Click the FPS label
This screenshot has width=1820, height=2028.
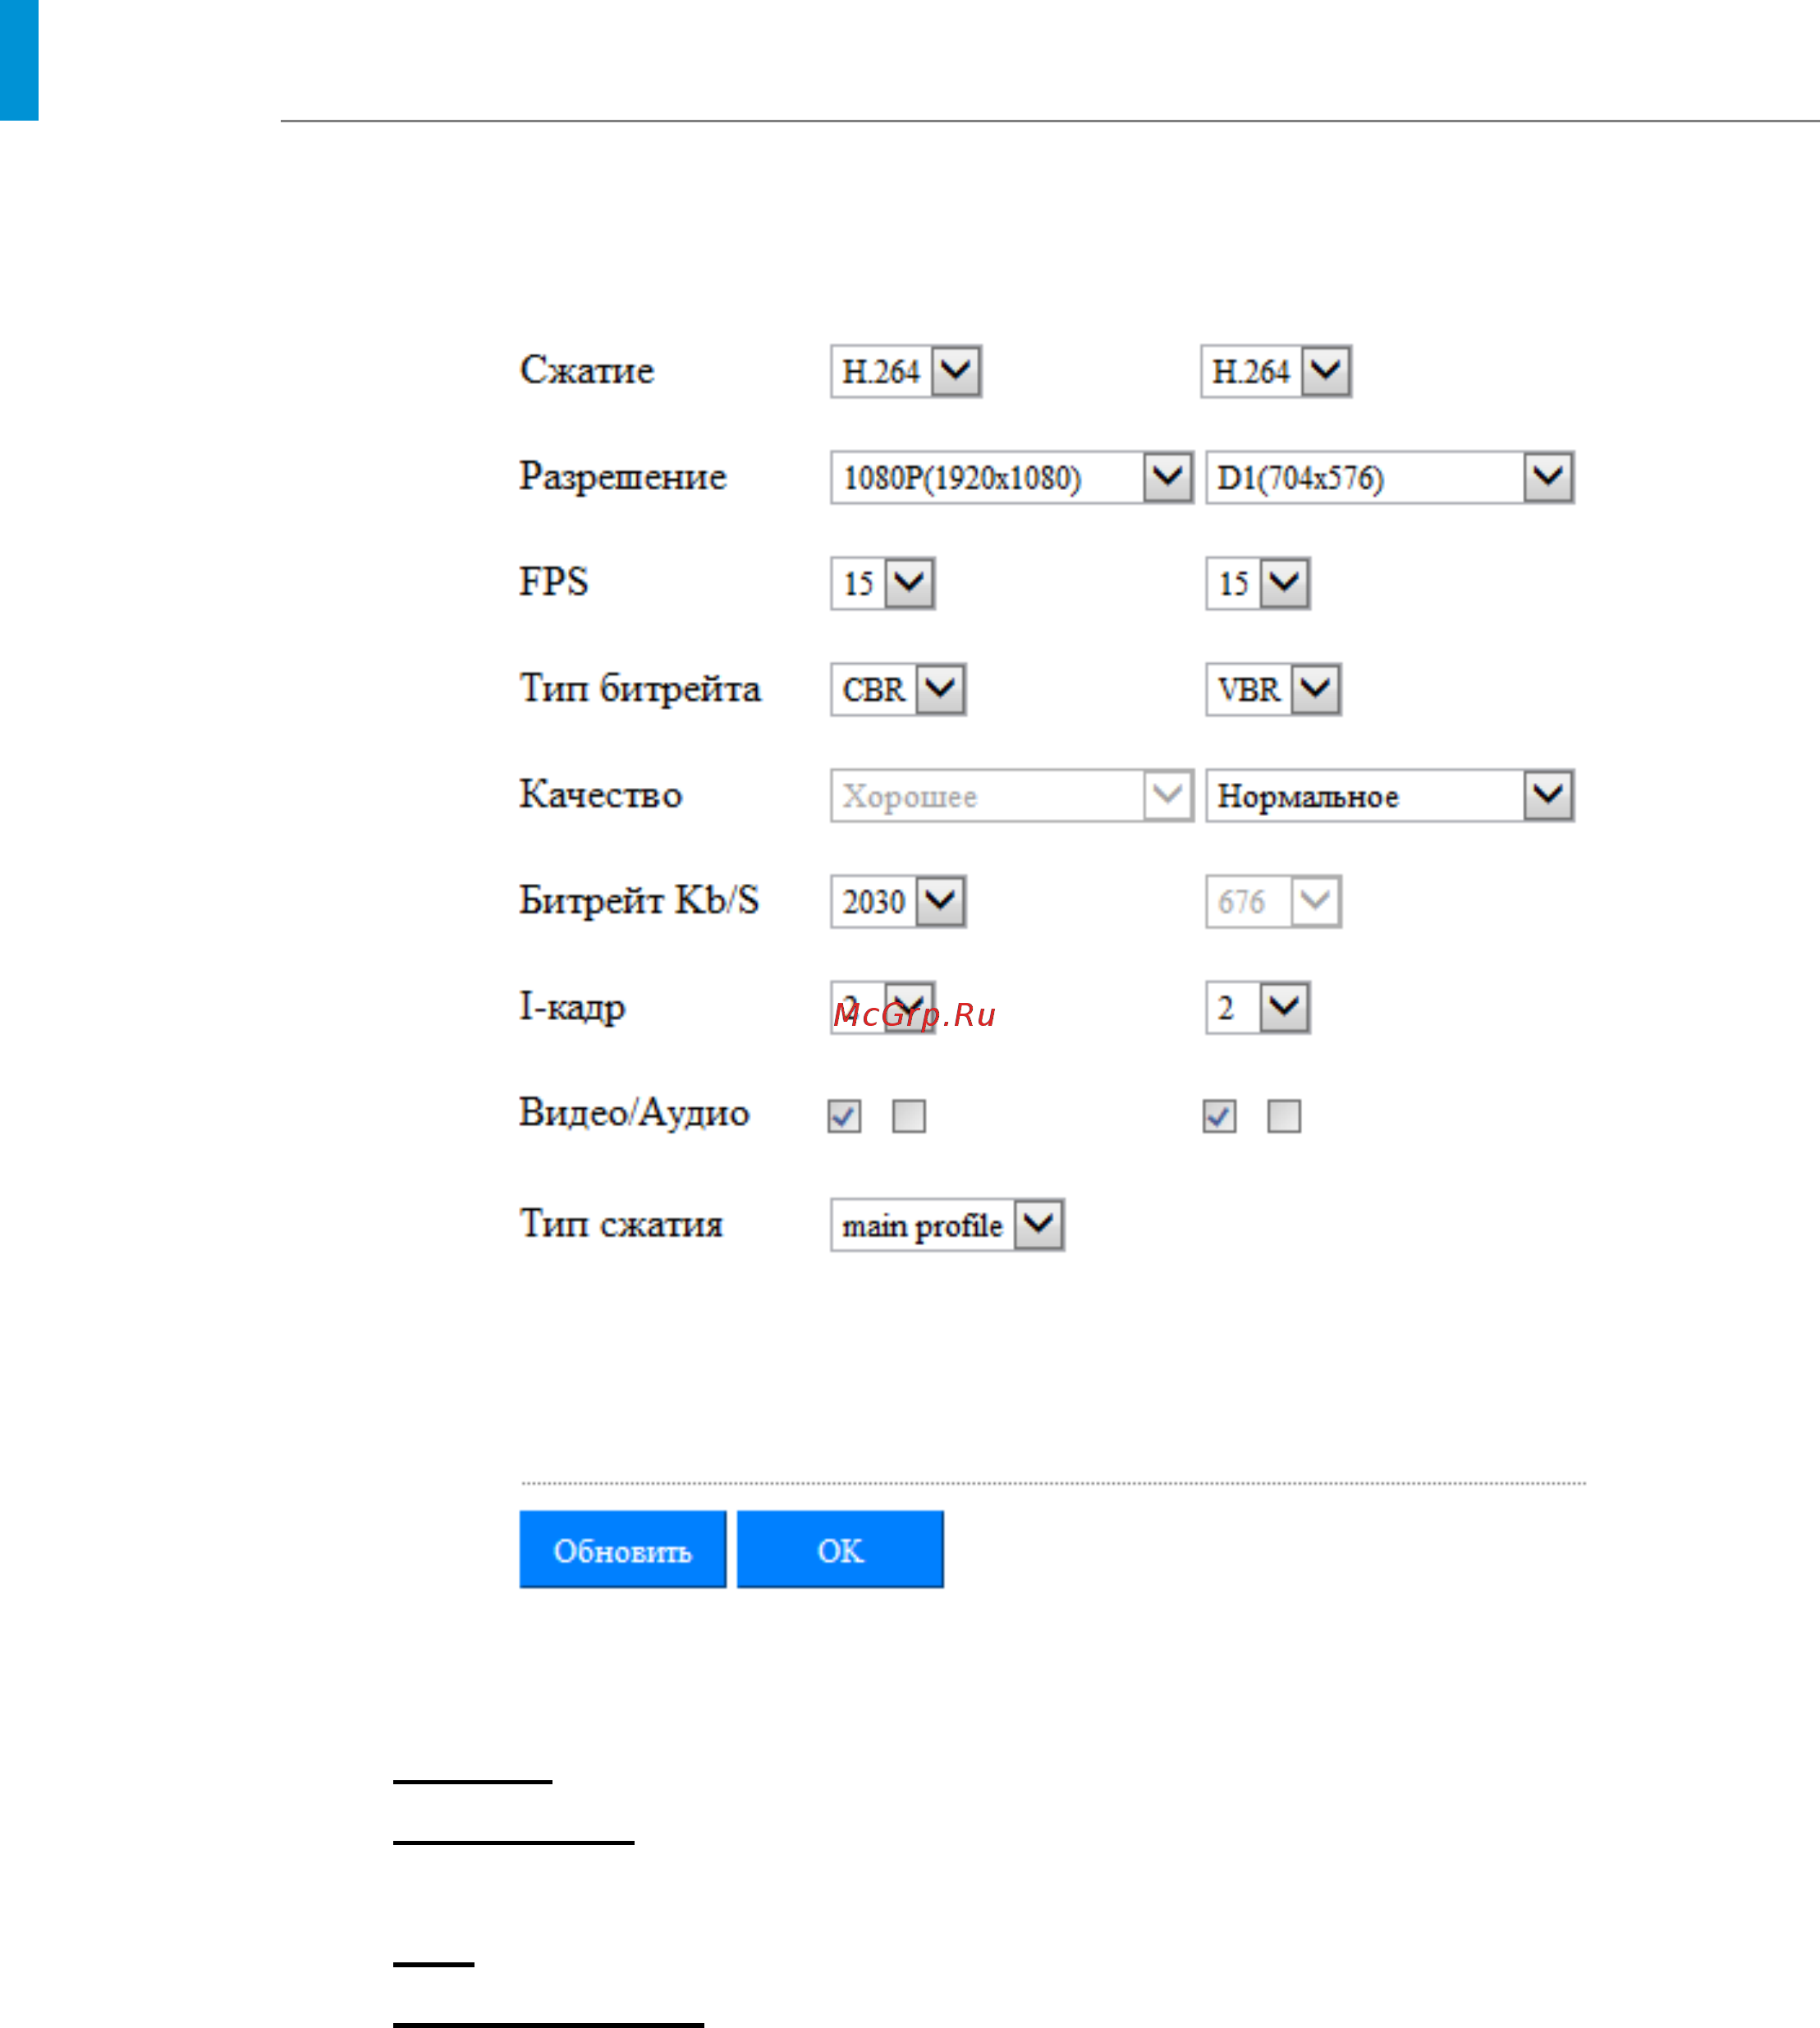coord(553,582)
